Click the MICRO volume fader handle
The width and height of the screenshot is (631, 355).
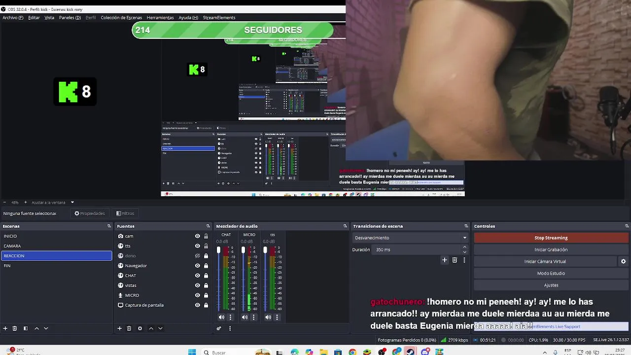pyautogui.click(x=243, y=250)
